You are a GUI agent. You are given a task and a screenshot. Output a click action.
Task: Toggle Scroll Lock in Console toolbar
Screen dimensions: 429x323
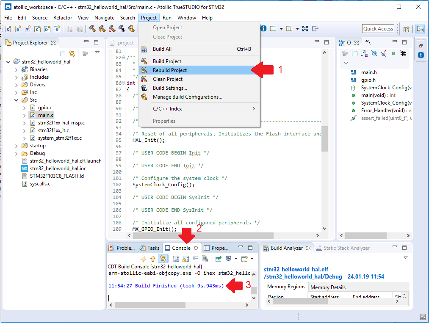click(x=185, y=259)
